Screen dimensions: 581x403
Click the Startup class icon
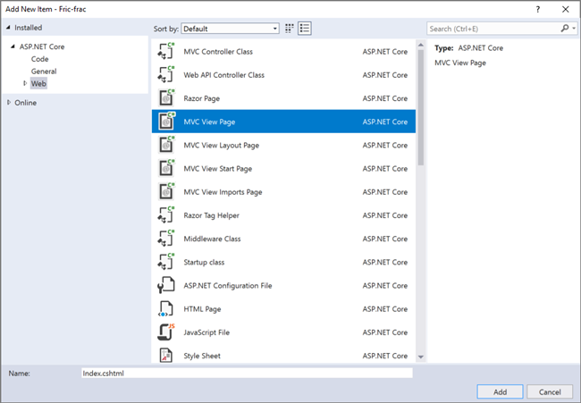click(166, 262)
